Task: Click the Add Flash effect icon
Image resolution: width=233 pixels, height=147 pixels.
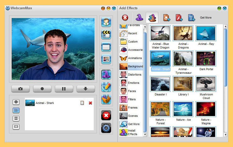Action: [179, 18]
